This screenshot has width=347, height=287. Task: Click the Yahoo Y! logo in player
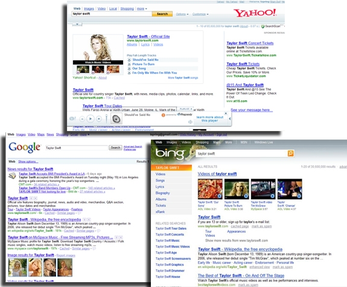pos(72,118)
